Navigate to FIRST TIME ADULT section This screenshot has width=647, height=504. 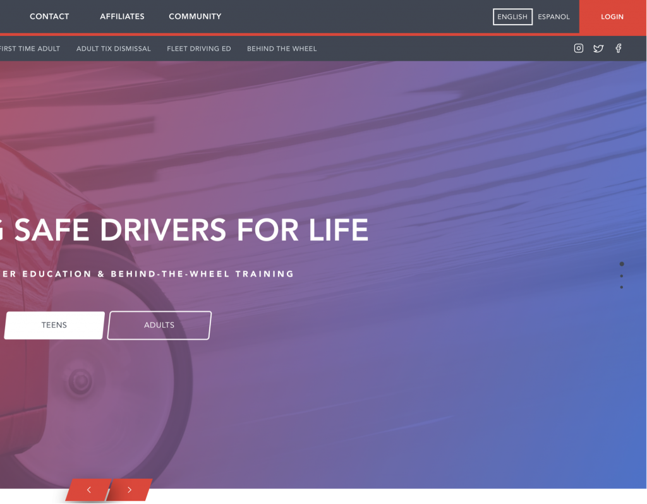[30, 48]
